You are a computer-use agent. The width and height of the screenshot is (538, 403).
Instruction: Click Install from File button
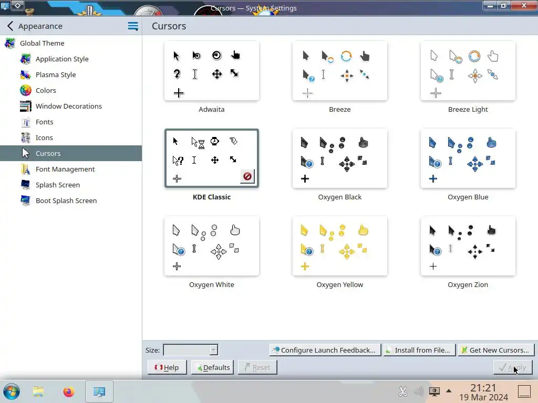pos(419,350)
